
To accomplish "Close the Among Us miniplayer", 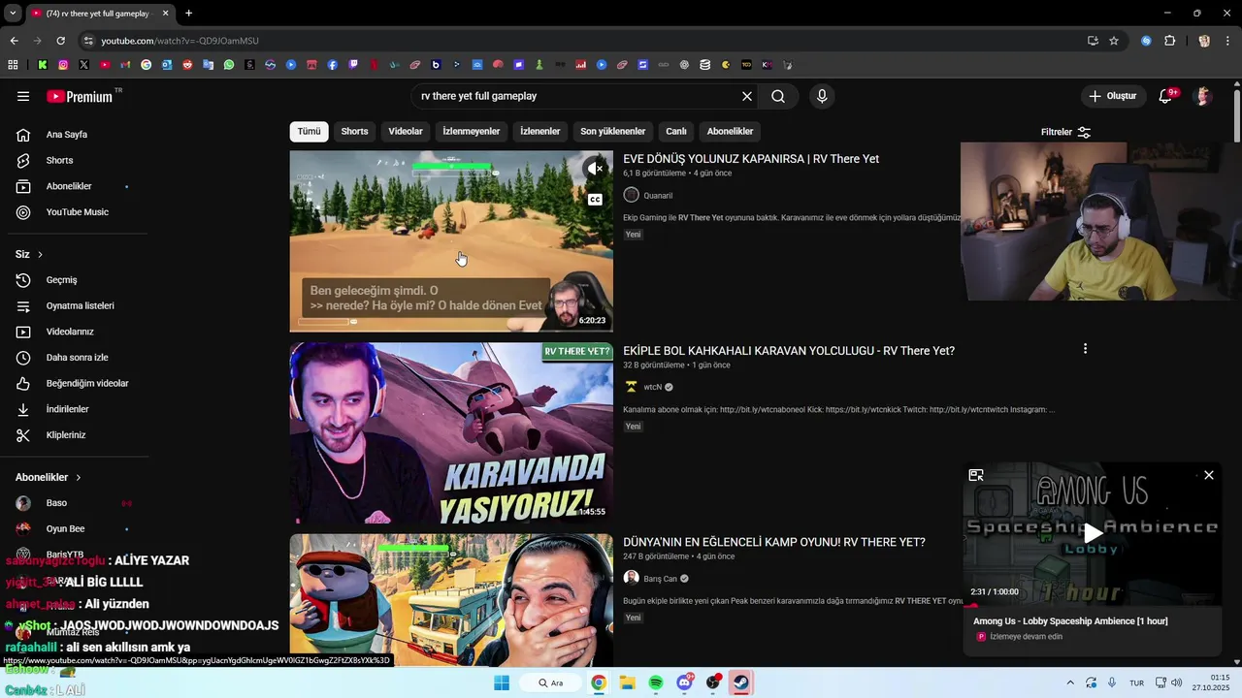I will (x=1209, y=475).
